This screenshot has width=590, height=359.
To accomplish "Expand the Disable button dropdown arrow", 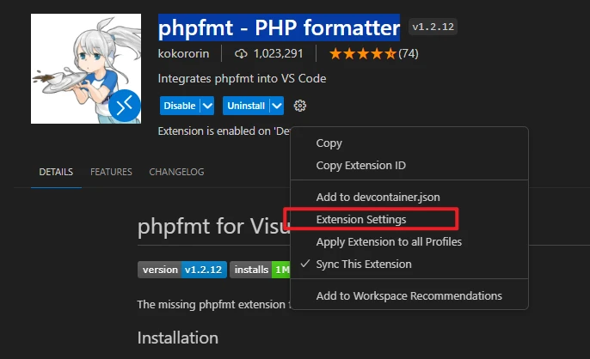I will point(206,106).
